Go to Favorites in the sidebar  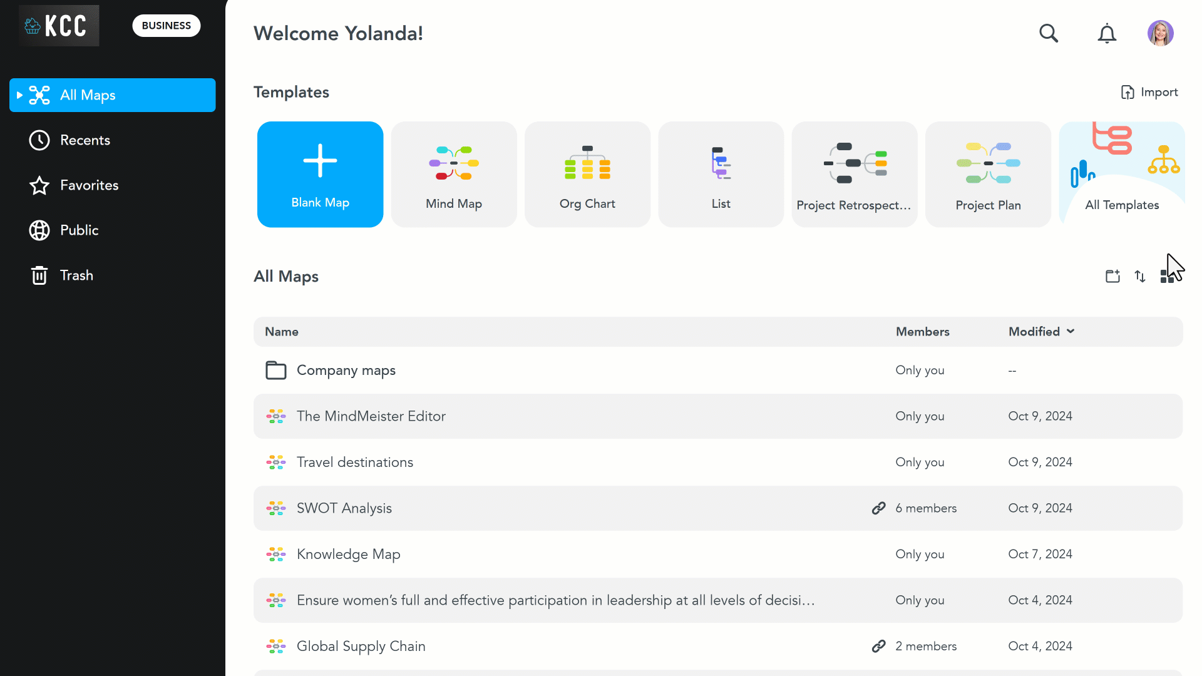[x=89, y=185]
